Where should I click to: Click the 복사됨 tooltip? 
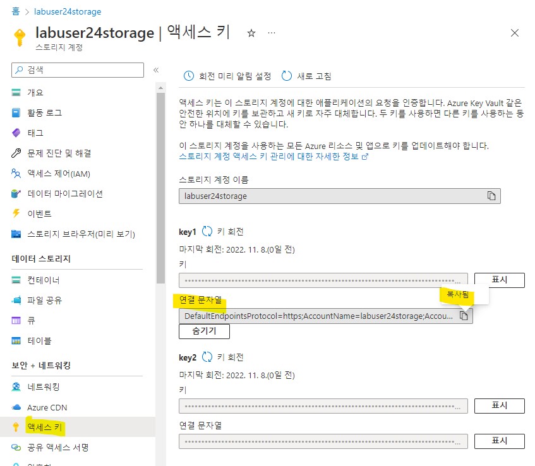coord(465,294)
